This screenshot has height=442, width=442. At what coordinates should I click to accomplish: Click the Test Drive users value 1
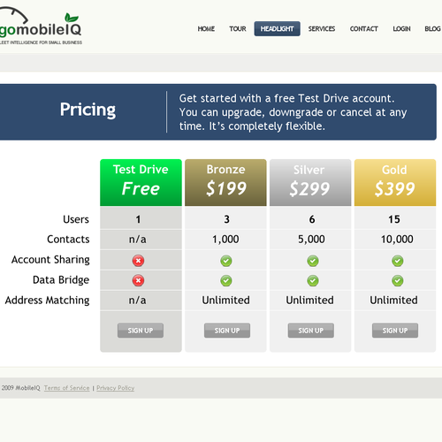pyautogui.click(x=138, y=219)
